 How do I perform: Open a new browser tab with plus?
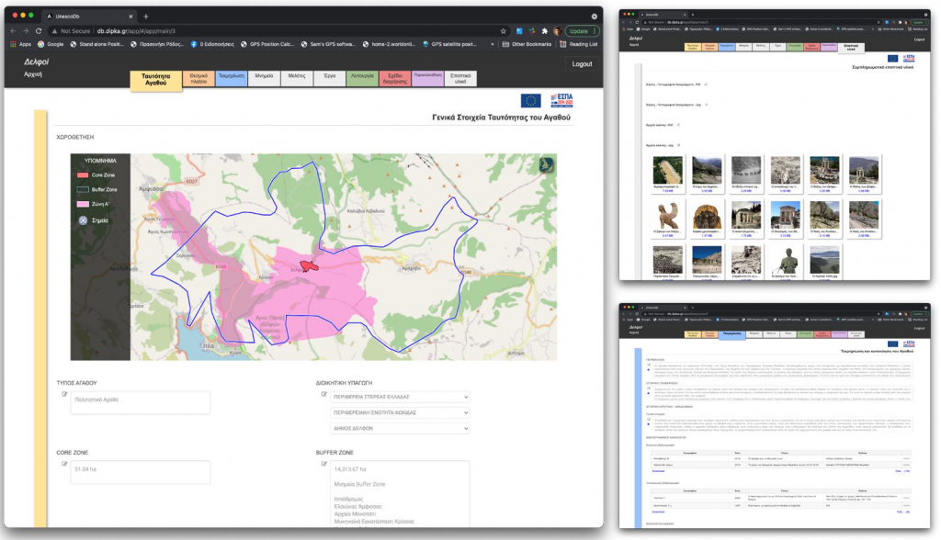(x=146, y=17)
